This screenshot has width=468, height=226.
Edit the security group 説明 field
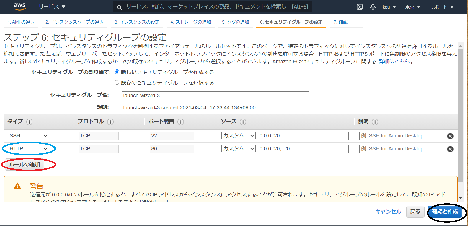[216, 108]
